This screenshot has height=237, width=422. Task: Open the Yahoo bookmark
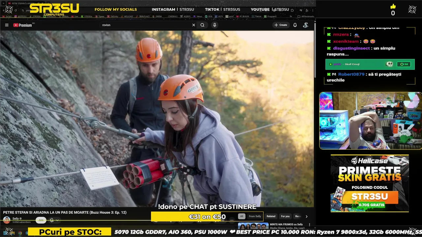pyautogui.click(x=197, y=16)
